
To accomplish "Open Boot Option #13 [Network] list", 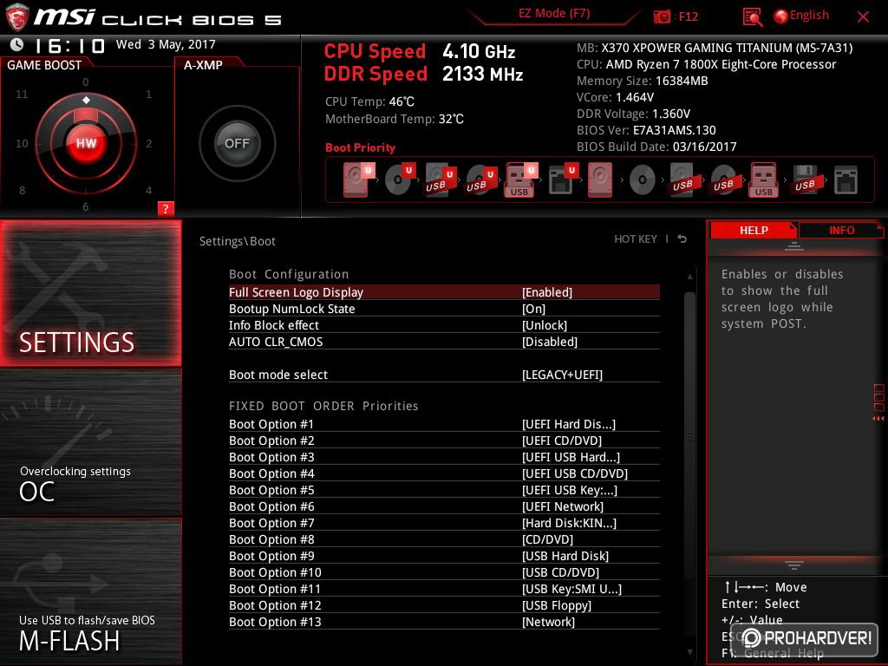I will [444, 621].
